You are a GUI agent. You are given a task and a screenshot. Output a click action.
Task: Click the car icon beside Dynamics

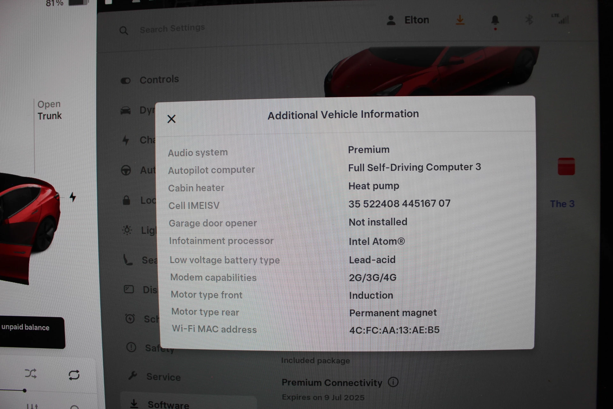(125, 111)
